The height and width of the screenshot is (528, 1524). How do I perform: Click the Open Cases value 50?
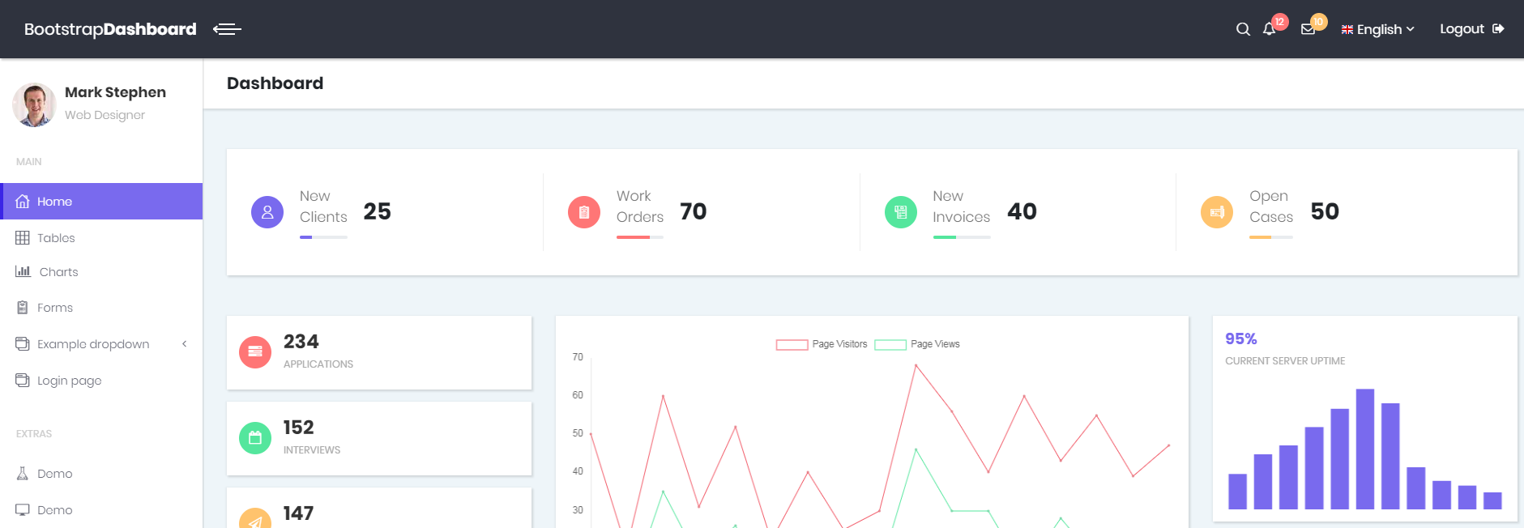click(x=1325, y=211)
